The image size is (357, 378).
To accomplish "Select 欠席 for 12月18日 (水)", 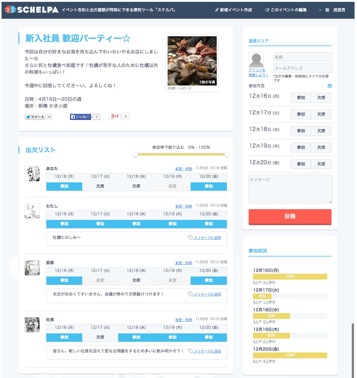I will click(321, 131).
